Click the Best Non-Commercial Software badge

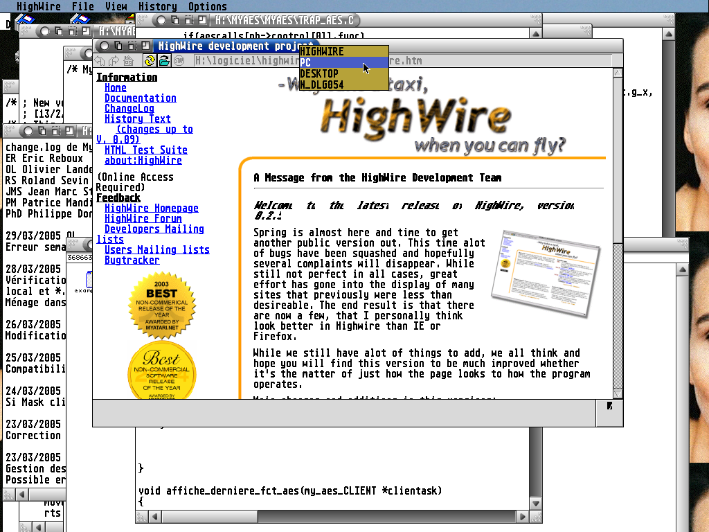[162, 371]
